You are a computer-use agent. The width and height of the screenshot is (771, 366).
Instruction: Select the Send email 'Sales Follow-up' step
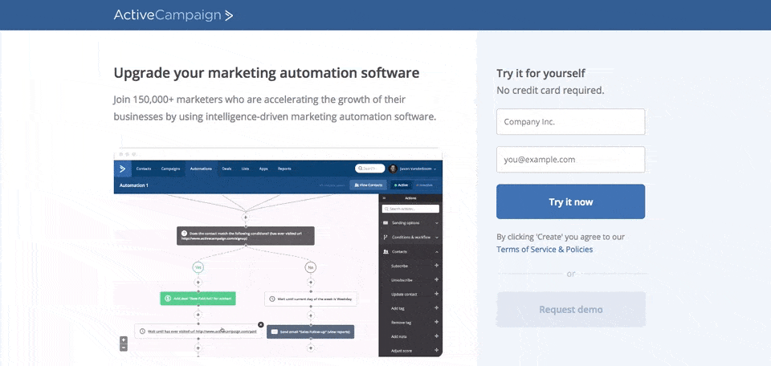(310, 331)
